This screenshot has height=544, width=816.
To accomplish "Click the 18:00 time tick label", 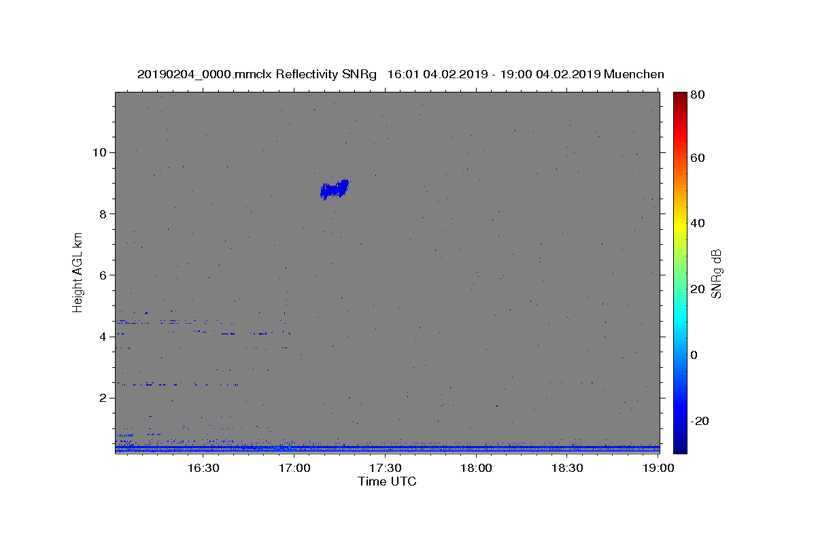I will click(477, 468).
